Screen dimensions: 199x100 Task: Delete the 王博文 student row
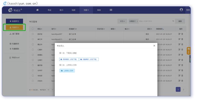[x=182, y=60]
